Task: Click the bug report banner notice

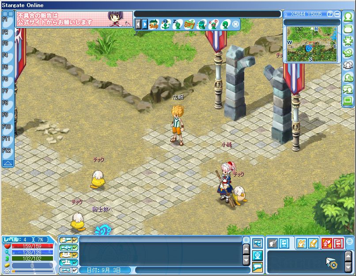Action: [74, 19]
